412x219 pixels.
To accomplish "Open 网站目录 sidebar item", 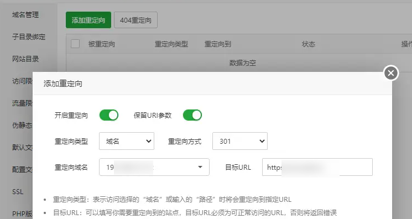I will coord(25,59).
